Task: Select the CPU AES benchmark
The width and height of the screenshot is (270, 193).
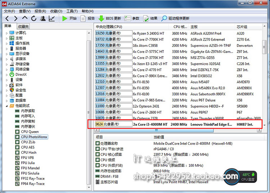Action: point(25,147)
